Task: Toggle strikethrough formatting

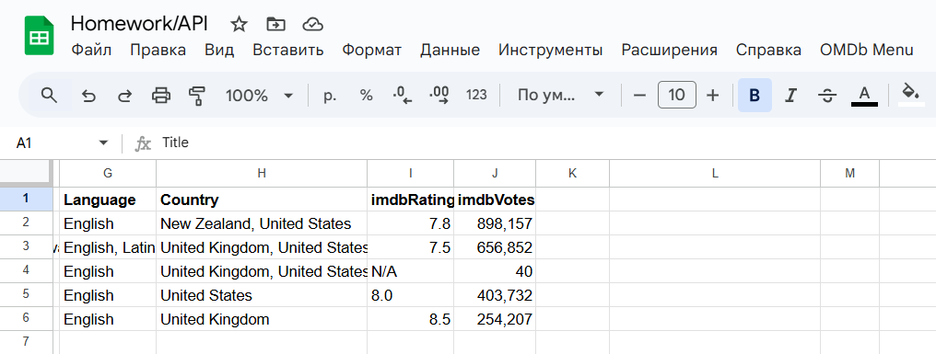Action: point(826,96)
